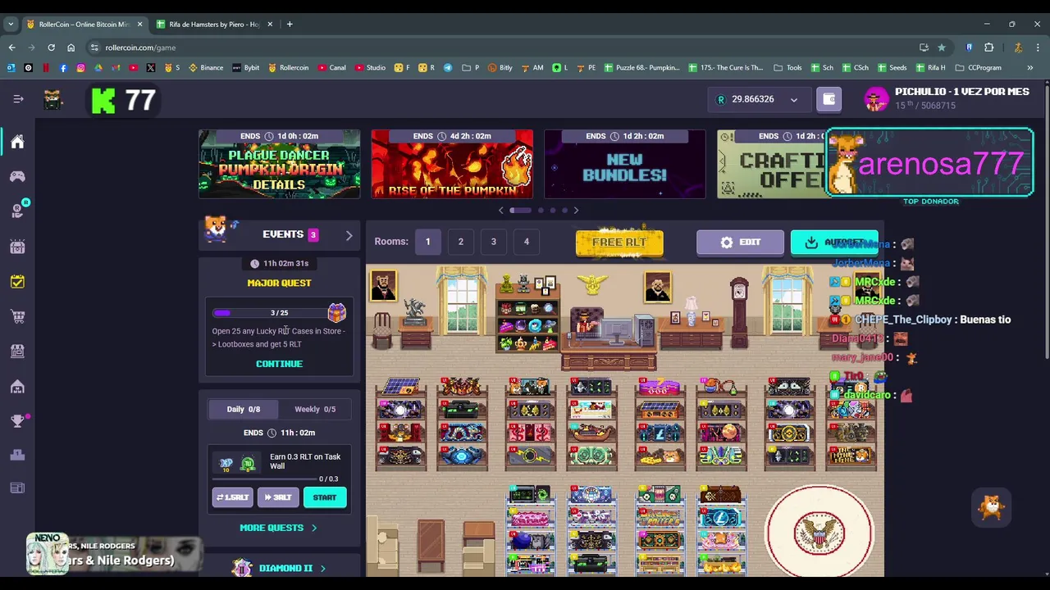Viewport: 1050px width, 590px height.
Task: Click the Task Wall 0/0.3 progress bar
Action: (265, 479)
